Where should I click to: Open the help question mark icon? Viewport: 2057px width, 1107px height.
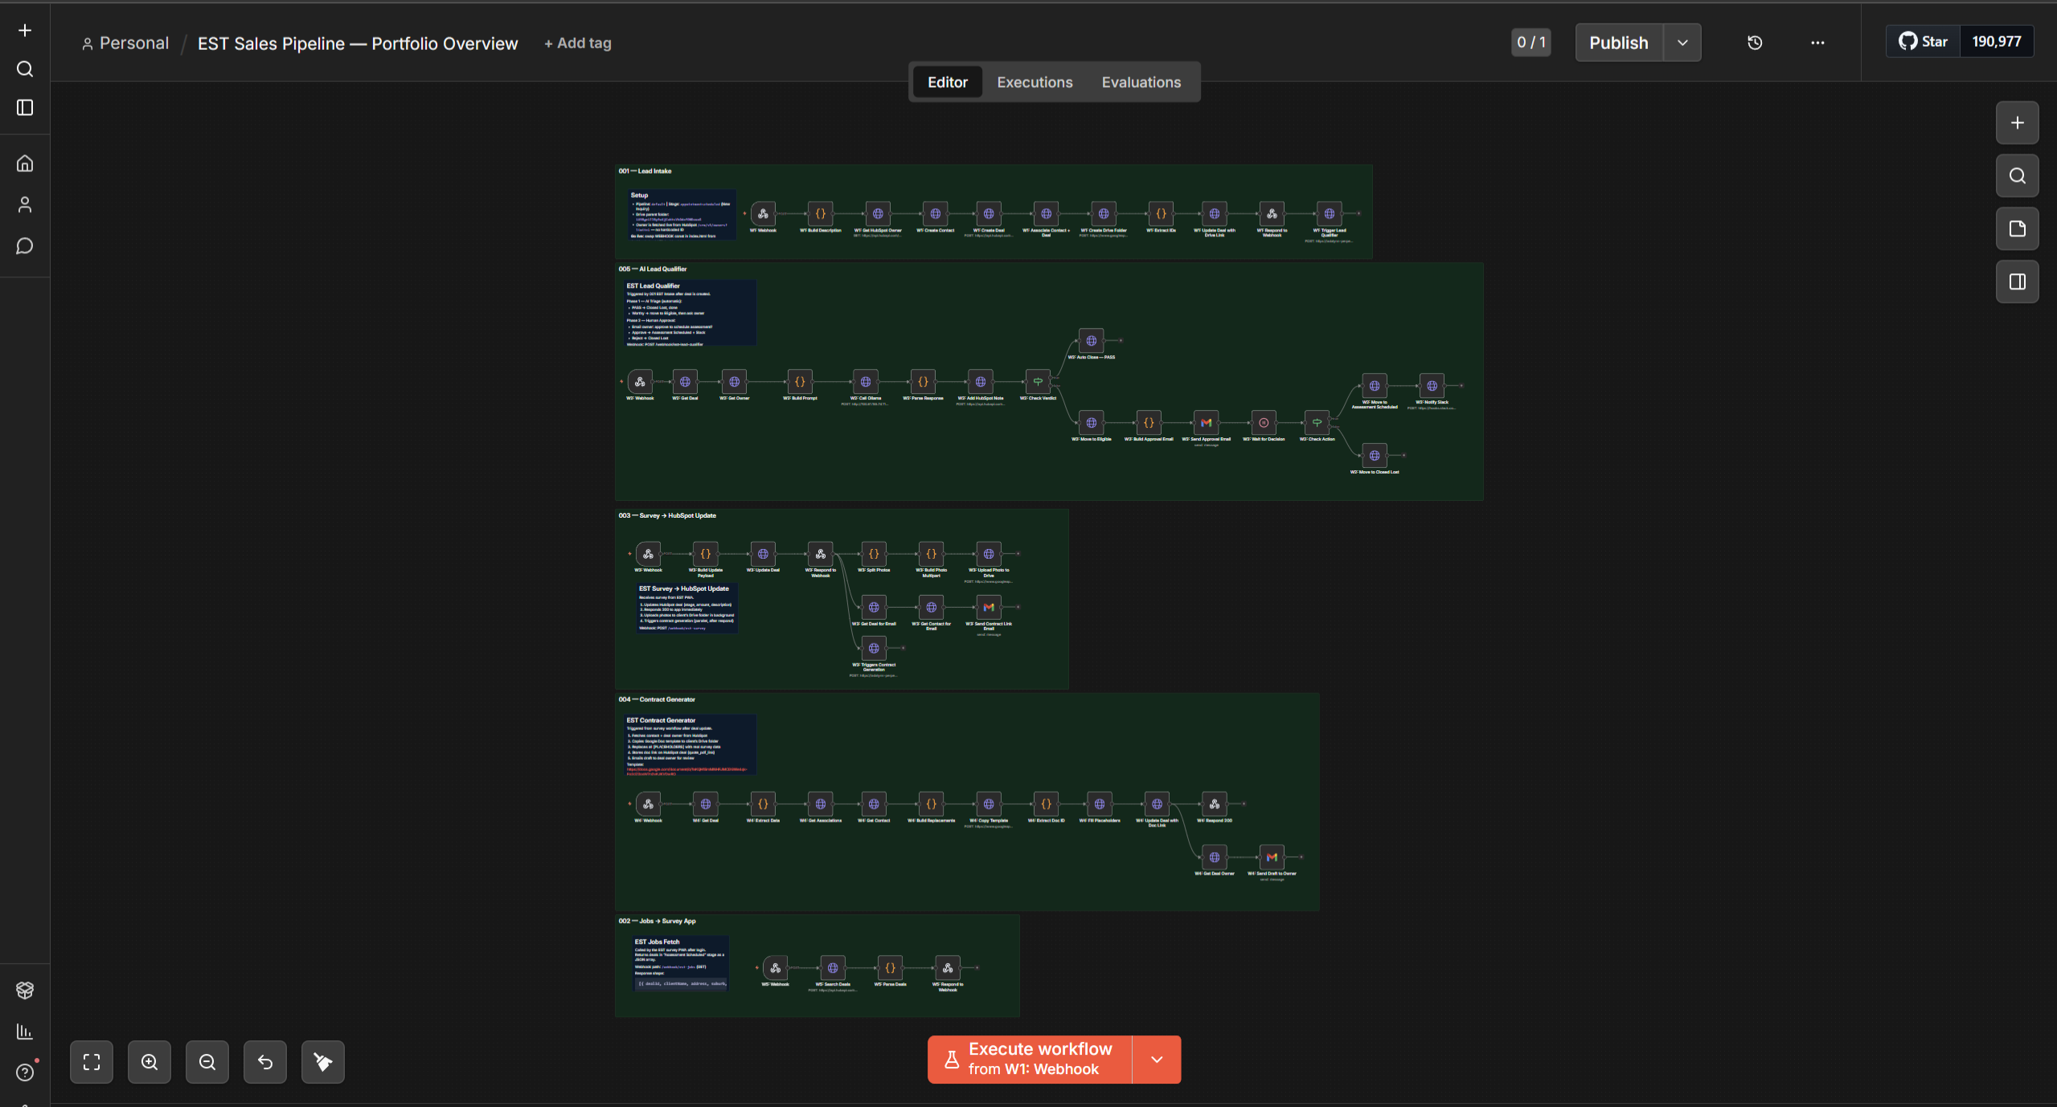[x=25, y=1072]
